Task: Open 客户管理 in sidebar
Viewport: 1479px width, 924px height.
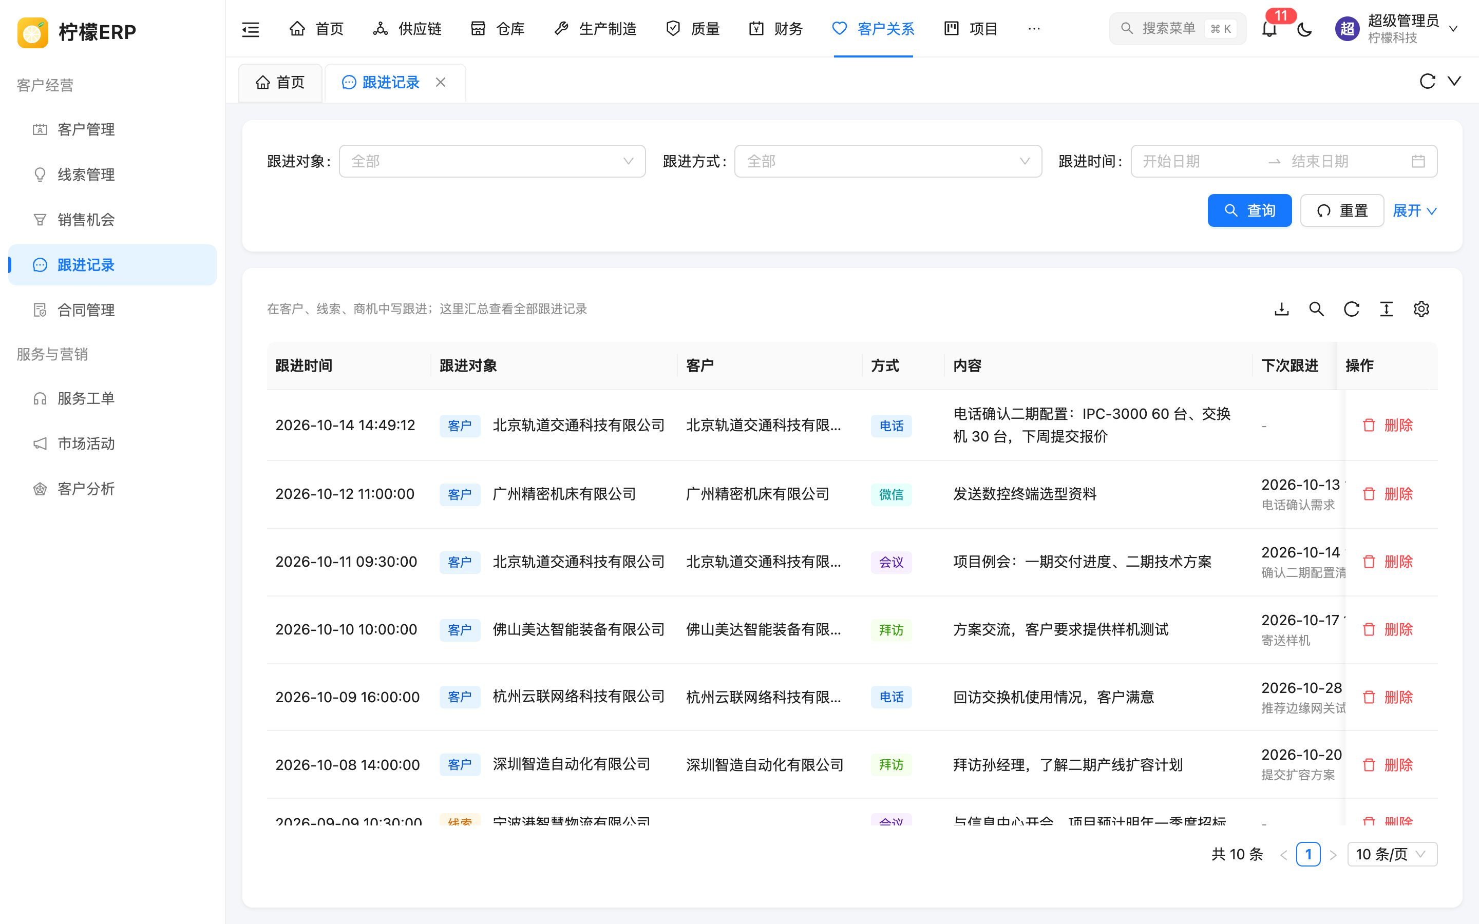Action: [112, 129]
